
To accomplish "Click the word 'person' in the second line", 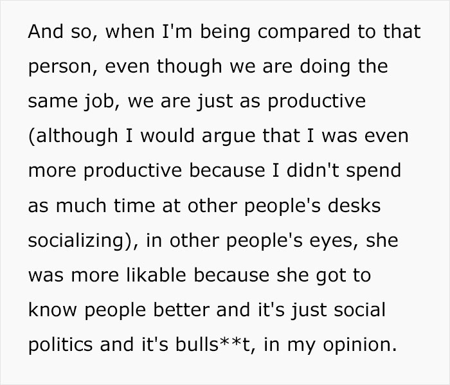I will [60, 68].
